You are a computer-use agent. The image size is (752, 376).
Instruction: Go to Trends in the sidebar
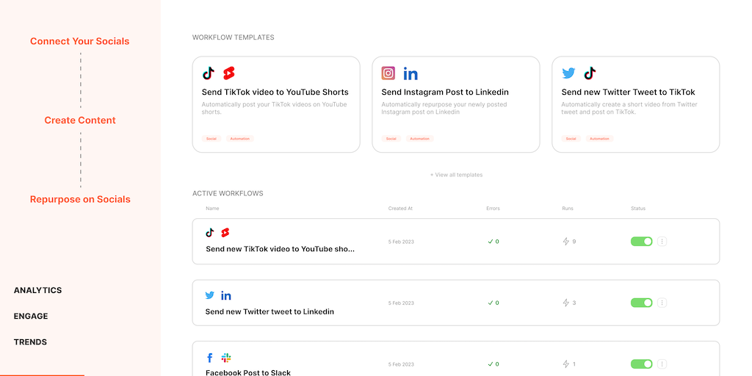coord(30,341)
